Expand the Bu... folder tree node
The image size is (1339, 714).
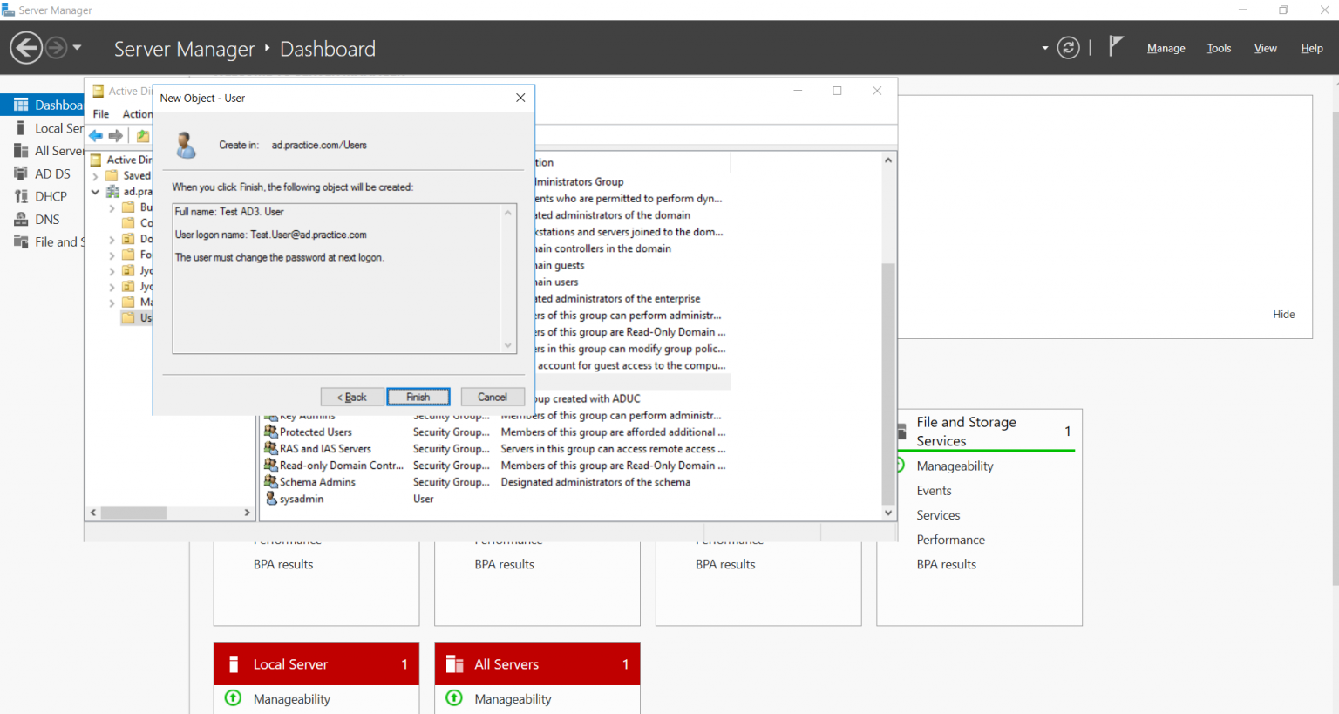[112, 208]
